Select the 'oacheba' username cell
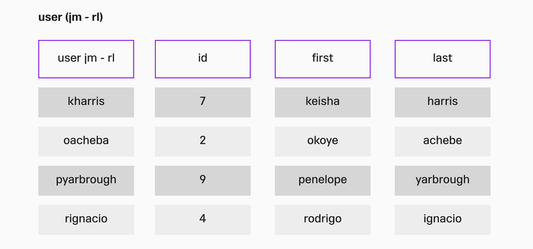The image size is (533, 249). point(86,142)
